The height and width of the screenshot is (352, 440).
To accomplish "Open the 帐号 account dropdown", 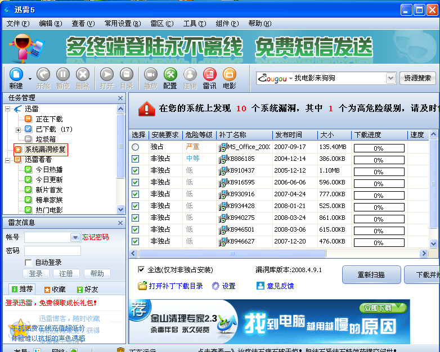I will (x=75, y=238).
